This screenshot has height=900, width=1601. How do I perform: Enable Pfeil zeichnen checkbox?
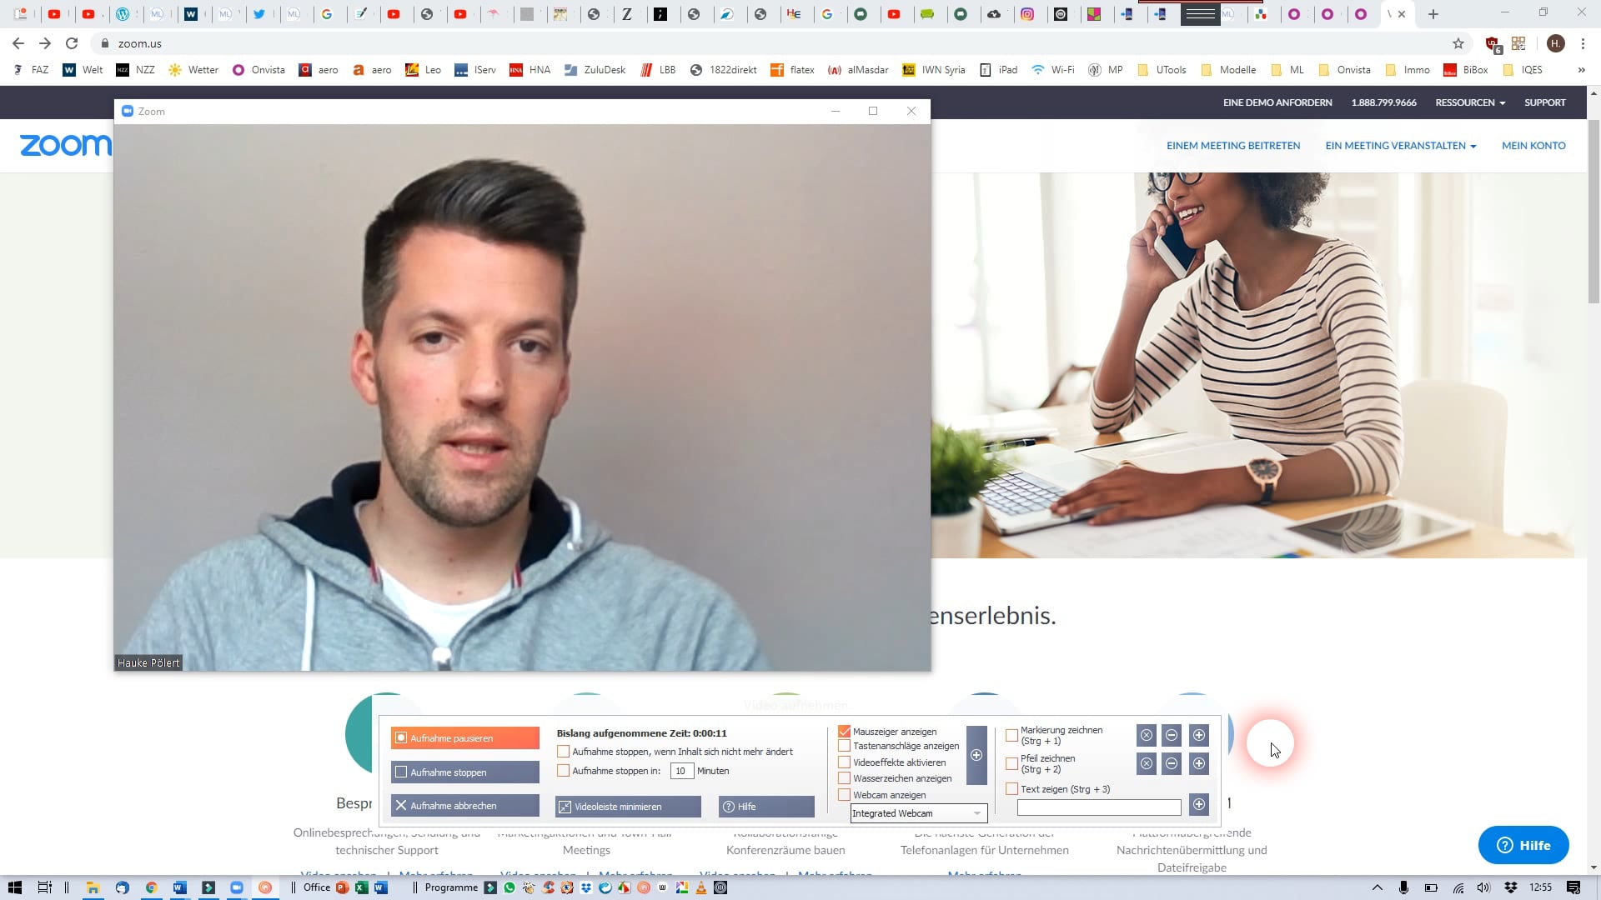(1011, 764)
